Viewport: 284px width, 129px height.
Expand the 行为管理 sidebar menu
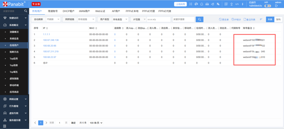pos(14,106)
